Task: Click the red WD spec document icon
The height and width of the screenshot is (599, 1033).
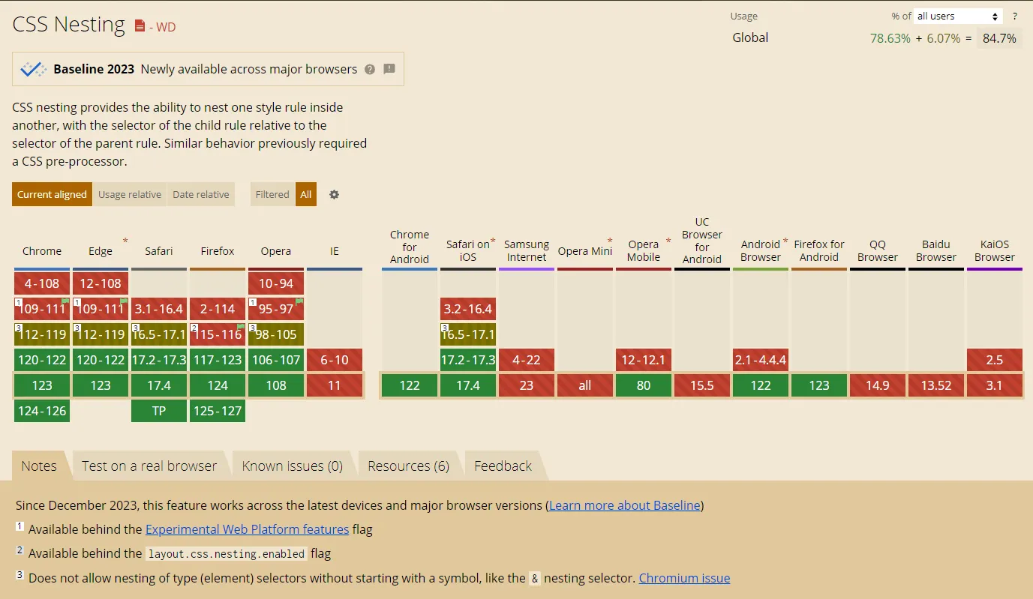Action: point(140,26)
